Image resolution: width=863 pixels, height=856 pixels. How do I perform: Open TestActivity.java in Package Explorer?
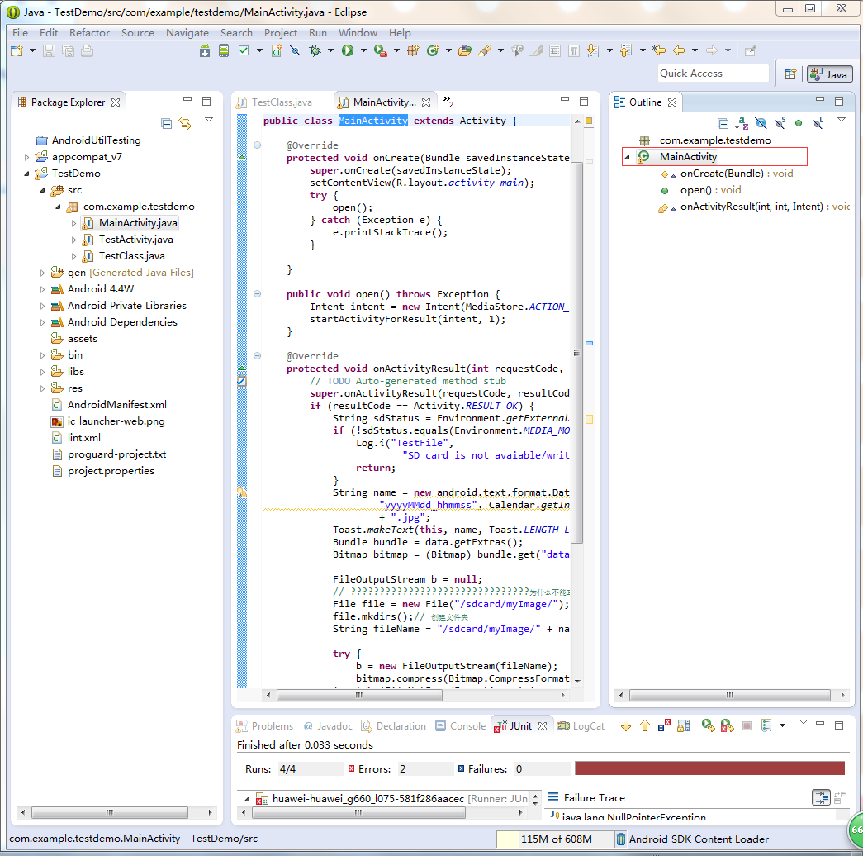point(135,240)
